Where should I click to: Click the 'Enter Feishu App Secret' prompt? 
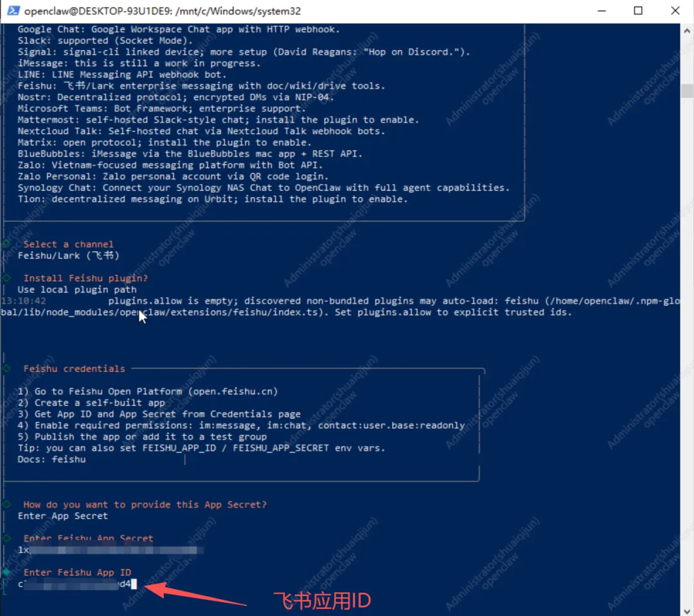click(88, 538)
